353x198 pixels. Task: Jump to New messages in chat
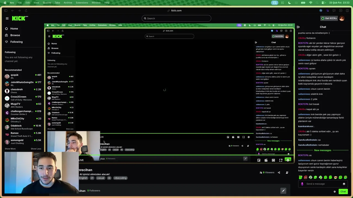(x=323, y=150)
